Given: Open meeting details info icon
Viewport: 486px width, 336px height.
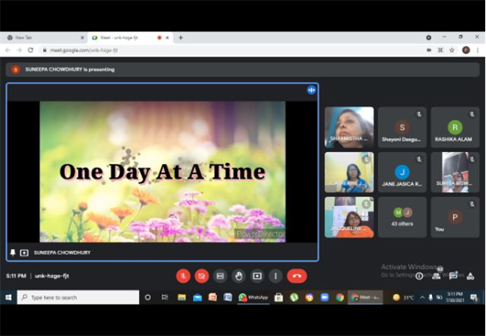Looking at the screenshot, I should [419, 276].
